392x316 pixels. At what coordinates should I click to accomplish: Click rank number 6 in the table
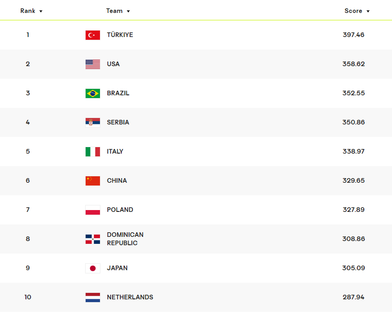28,181
